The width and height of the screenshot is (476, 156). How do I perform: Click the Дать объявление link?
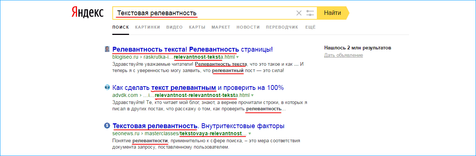click(x=344, y=55)
